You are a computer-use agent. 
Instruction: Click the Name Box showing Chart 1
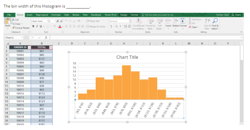click(x=14, y=38)
